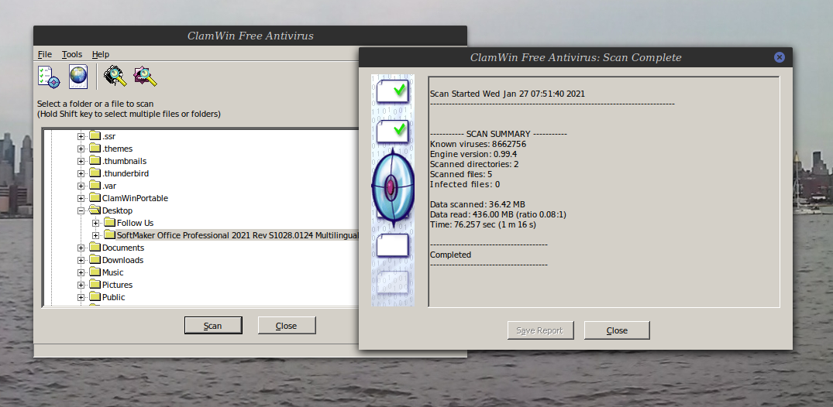Expand the SoftMaker Office Professional folder node
This screenshot has width=833, height=407.
[95, 235]
